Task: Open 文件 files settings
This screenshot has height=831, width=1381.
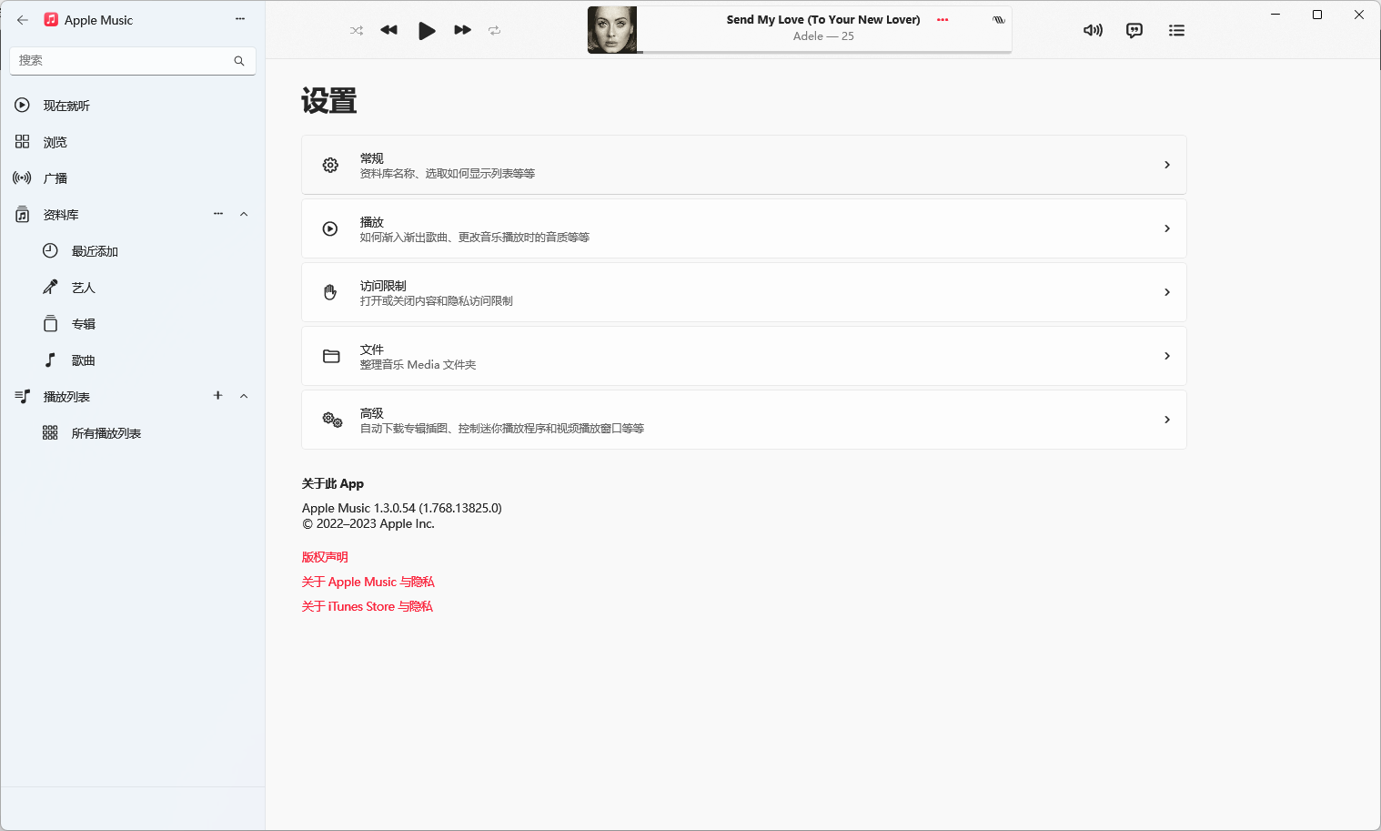Action: pyautogui.click(x=744, y=356)
